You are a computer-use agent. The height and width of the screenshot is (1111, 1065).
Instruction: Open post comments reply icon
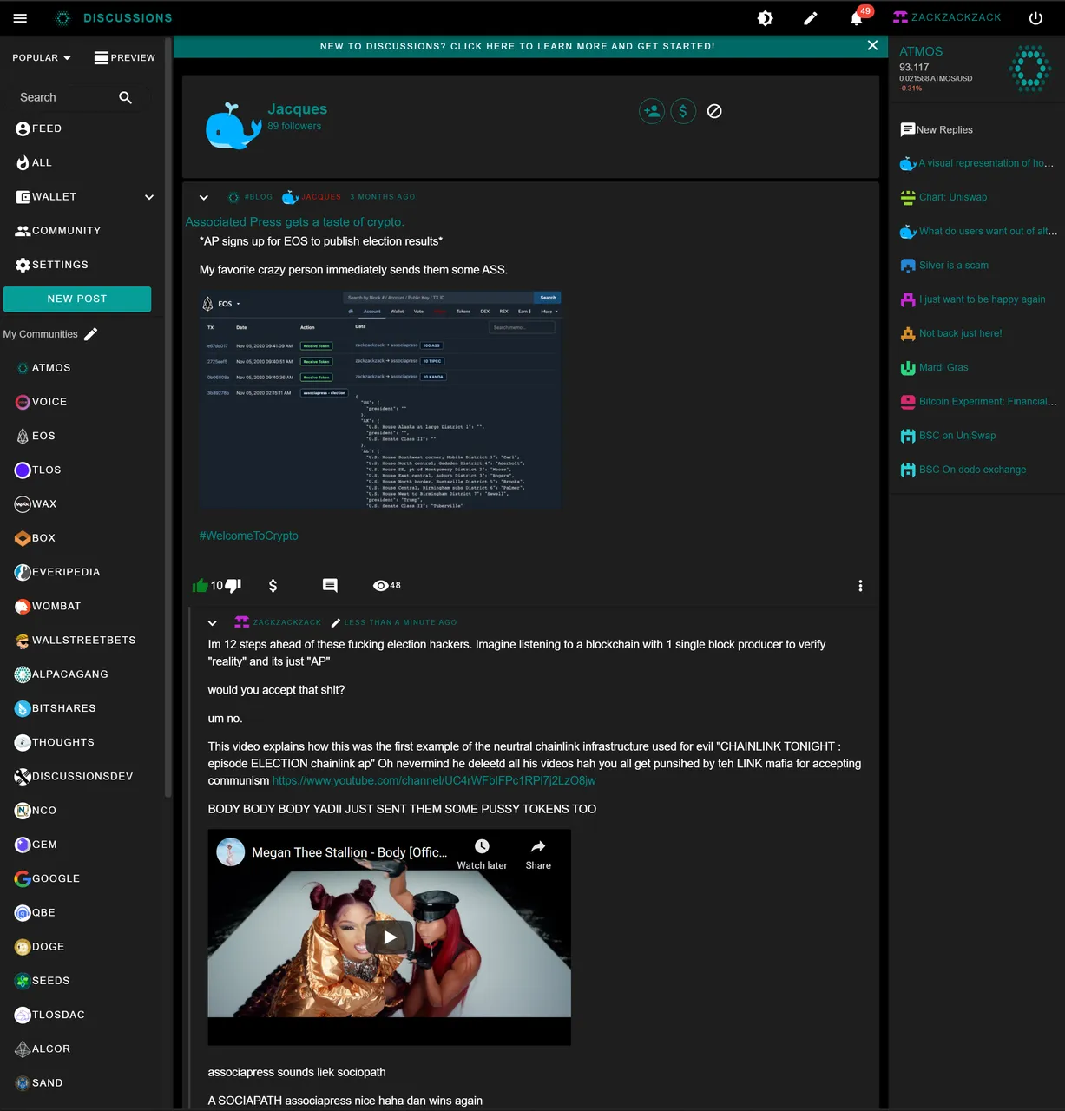pos(330,586)
